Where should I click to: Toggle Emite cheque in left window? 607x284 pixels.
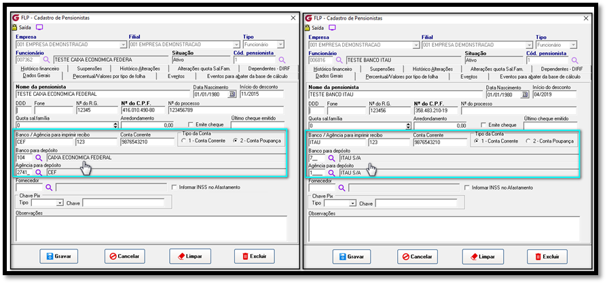(x=191, y=125)
